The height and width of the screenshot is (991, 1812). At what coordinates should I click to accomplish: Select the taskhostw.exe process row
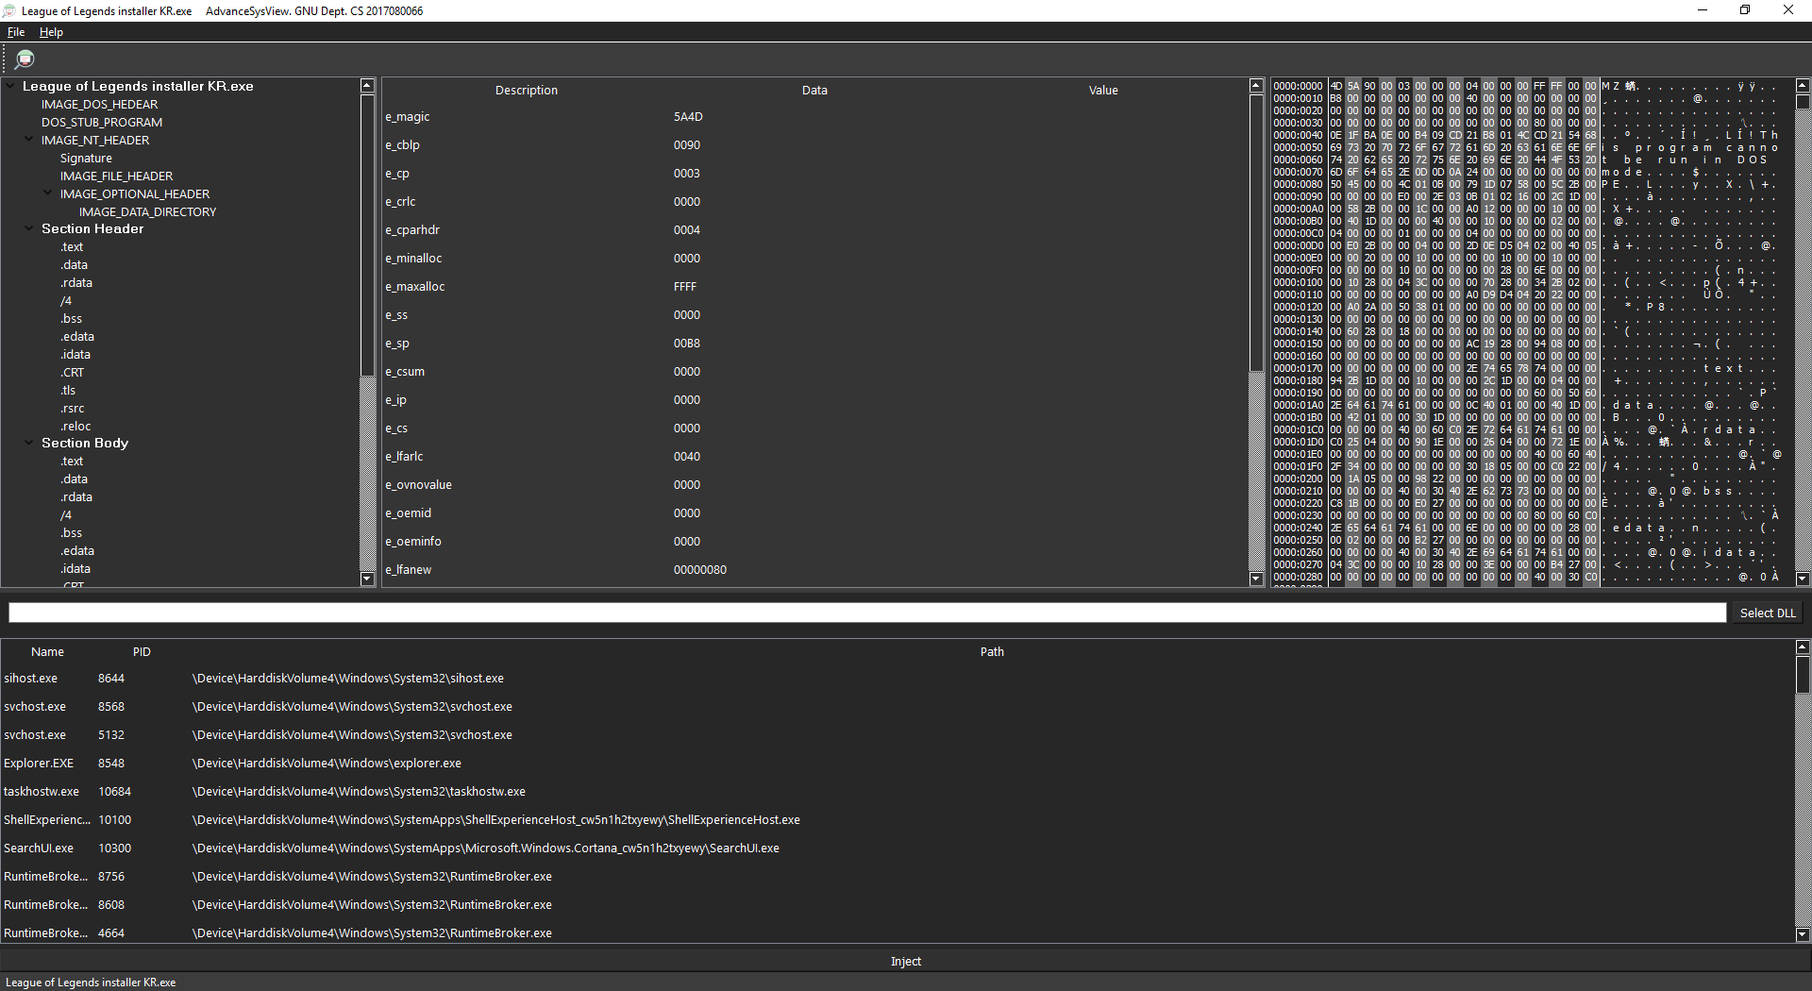click(897, 792)
